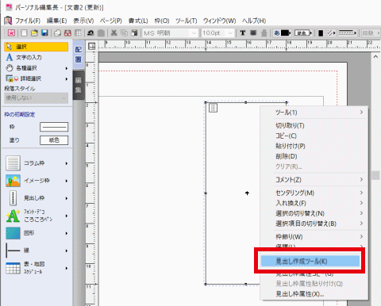The width and height of the screenshot is (381, 306).
Task: Expand the 詳細選択 submenu arrow
Action: pos(67,78)
